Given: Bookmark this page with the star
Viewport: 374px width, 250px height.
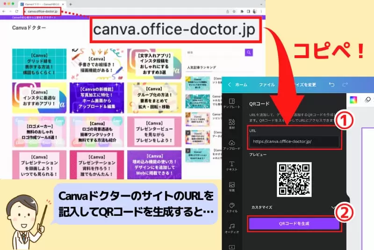Looking at the screenshot, I should click(234, 11).
